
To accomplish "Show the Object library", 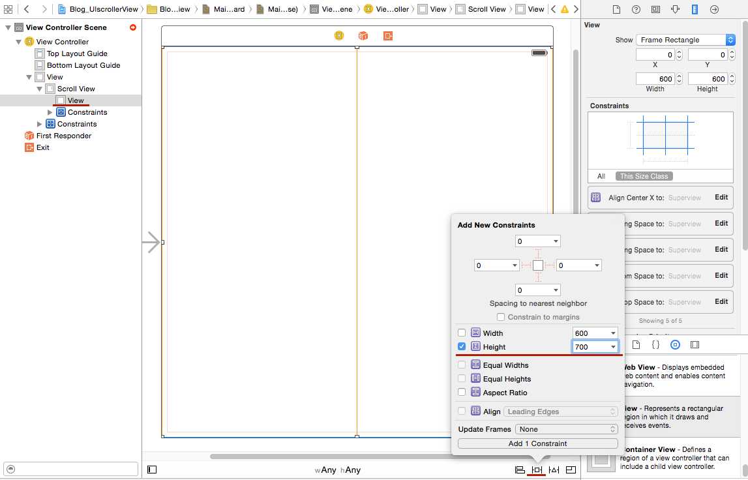I will coord(675,344).
